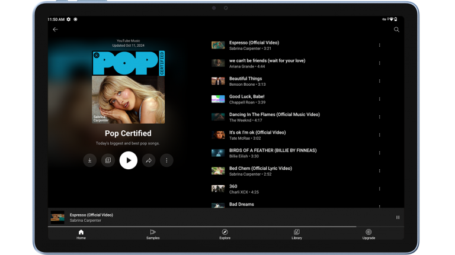Play the Pop Certified playlist
The height and width of the screenshot is (255, 455).
point(128,160)
